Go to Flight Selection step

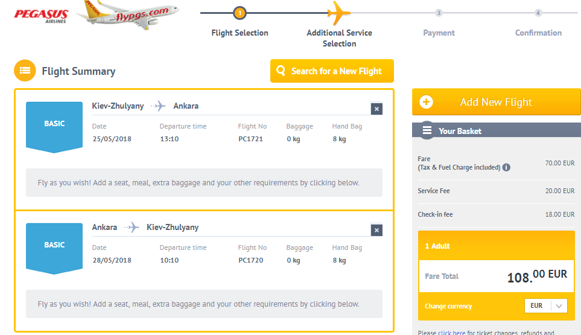pyautogui.click(x=240, y=33)
